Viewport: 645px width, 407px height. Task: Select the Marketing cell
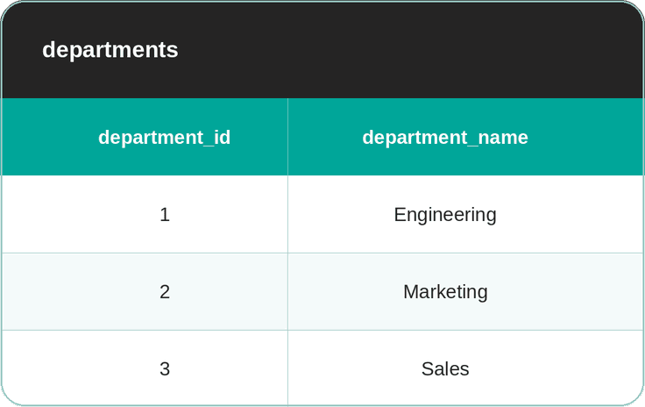466,292
